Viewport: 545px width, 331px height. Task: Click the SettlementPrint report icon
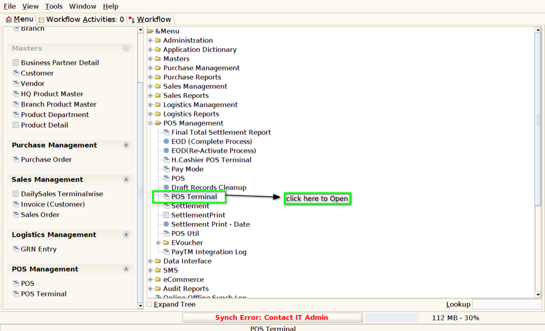166,215
